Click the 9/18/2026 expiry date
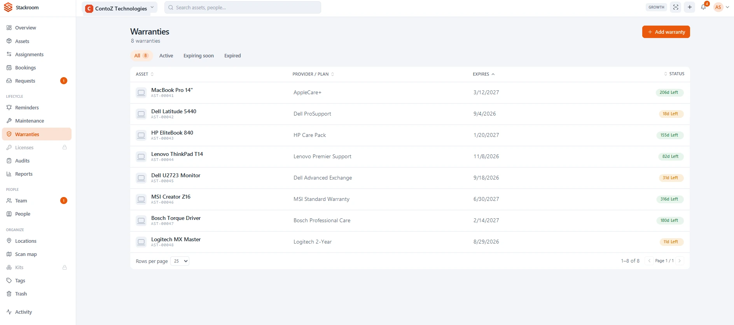The width and height of the screenshot is (734, 325). pyautogui.click(x=486, y=178)
